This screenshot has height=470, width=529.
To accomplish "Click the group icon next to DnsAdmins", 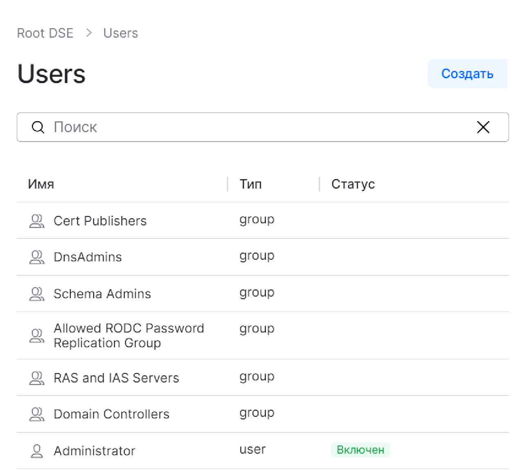I will (x=37, y=257).
